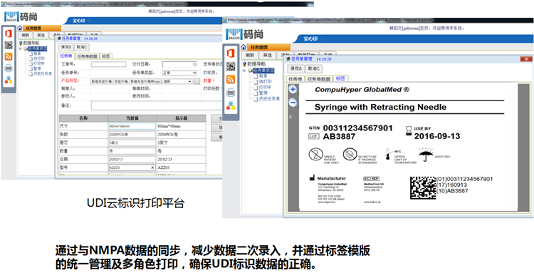Go to the home icon beside 任务管理 in the task form window

(x=20, y=29)
